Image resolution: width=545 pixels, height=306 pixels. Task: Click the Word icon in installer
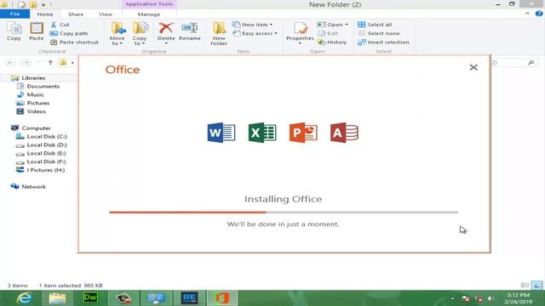(221, 133)
